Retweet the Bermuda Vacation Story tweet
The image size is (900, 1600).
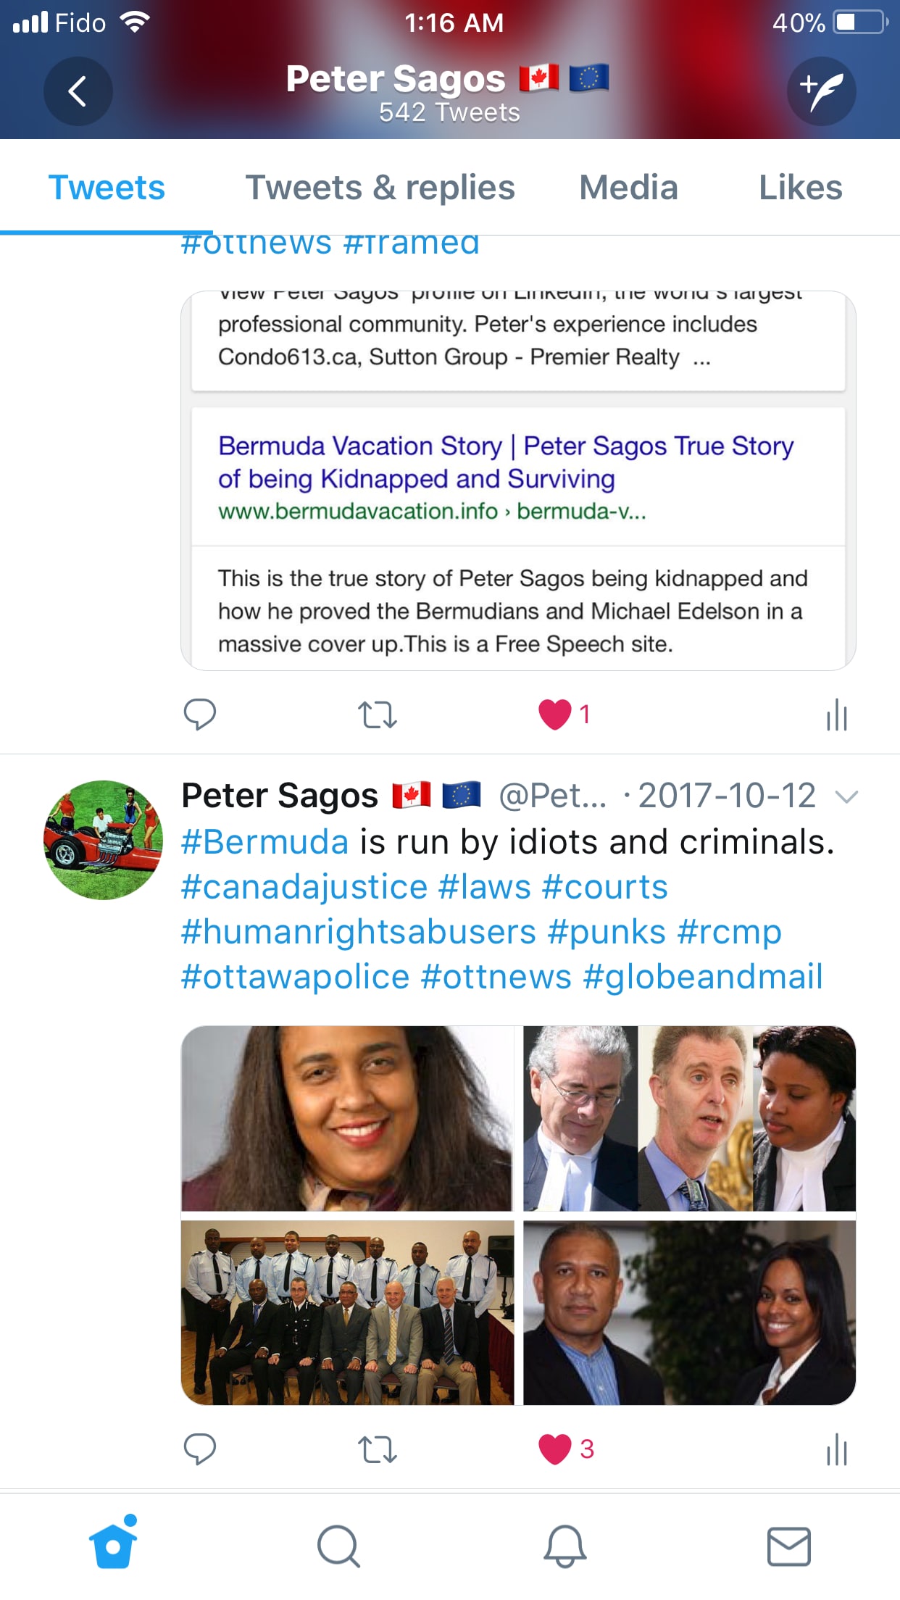tap(378, 714)
